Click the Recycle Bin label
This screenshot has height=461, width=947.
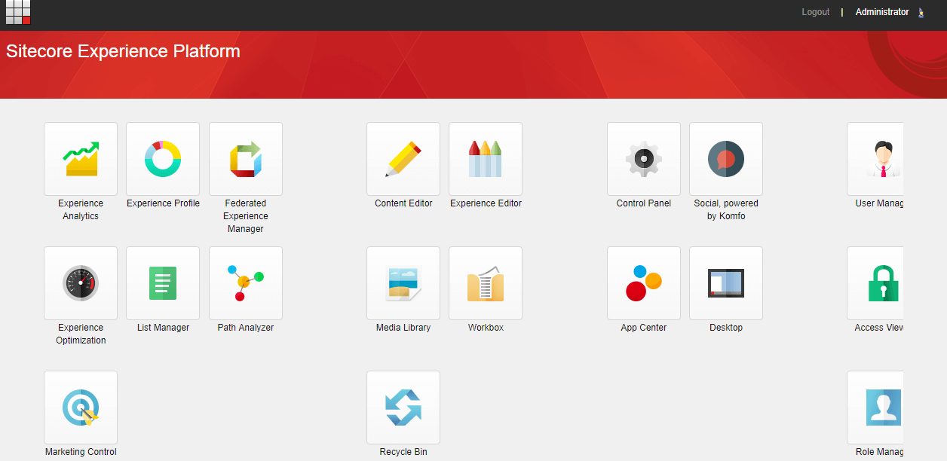point(403,452)
